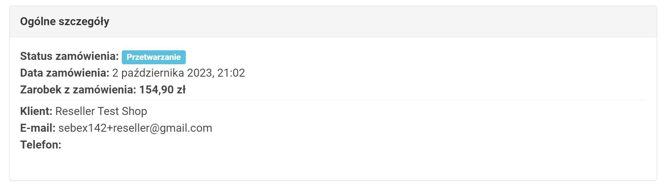Select the Status zamówienia label
This screenshot has width=664, height=192.
coord(69,56)
